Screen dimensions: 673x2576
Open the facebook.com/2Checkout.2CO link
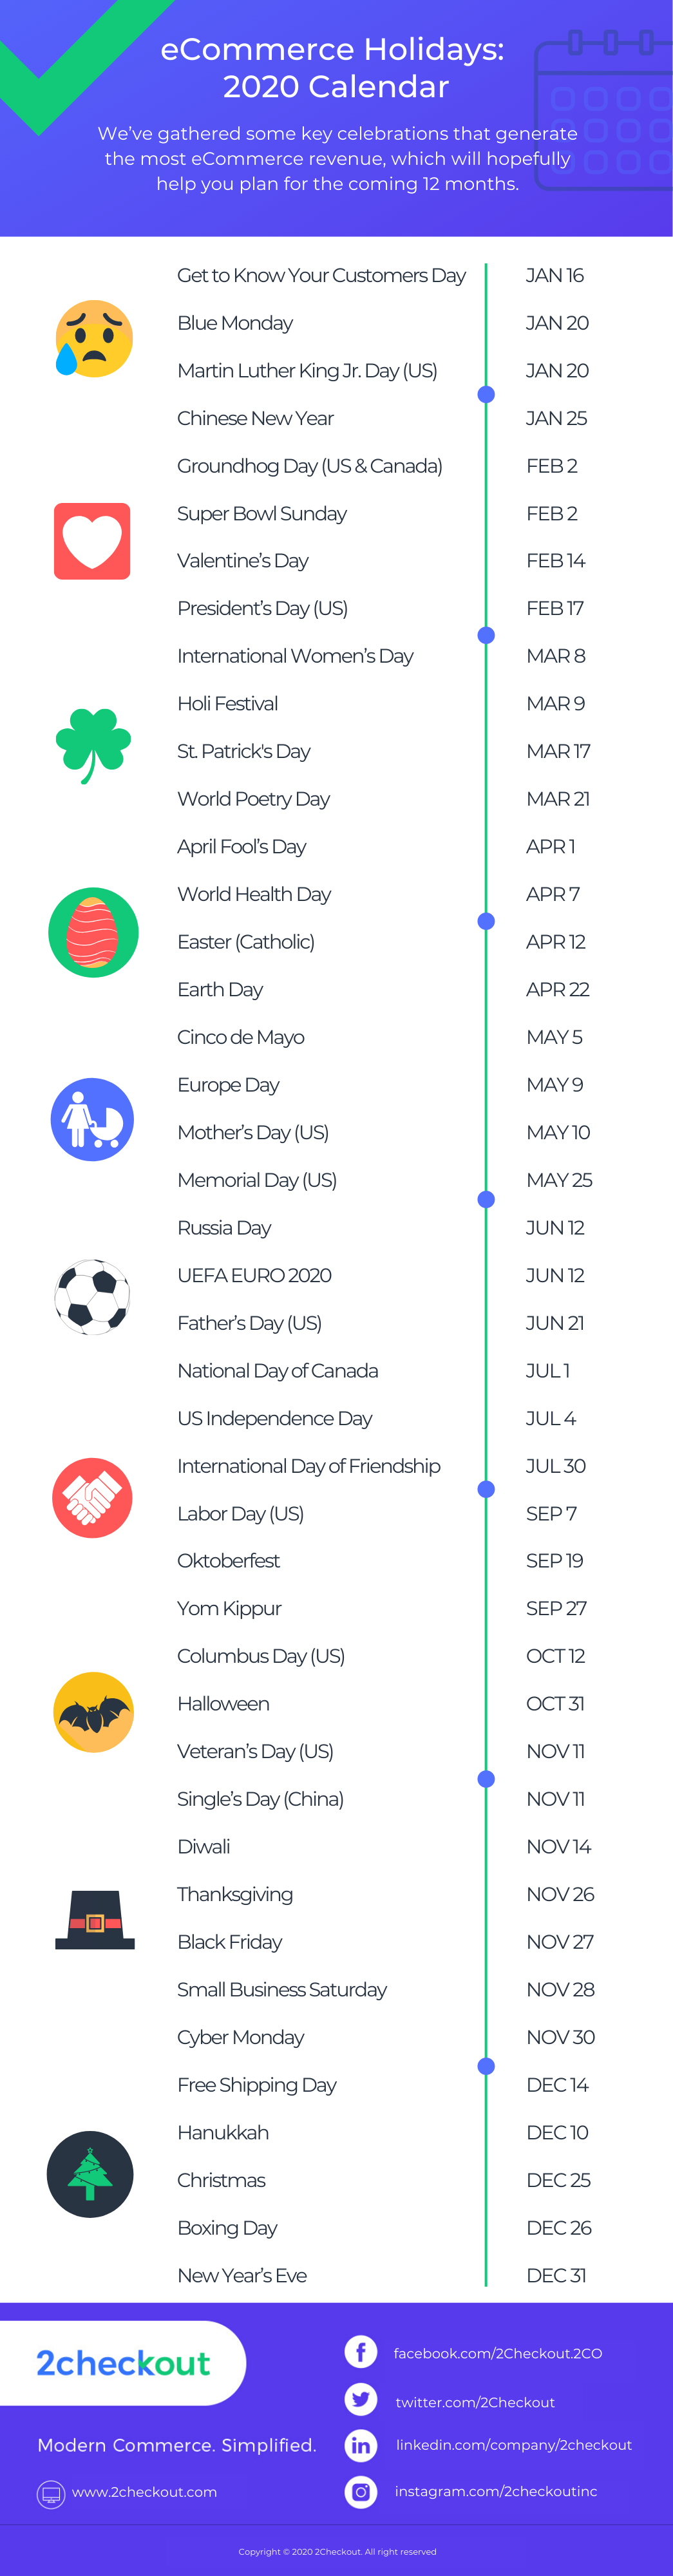pyautogui.click(x=497, y=2353)
